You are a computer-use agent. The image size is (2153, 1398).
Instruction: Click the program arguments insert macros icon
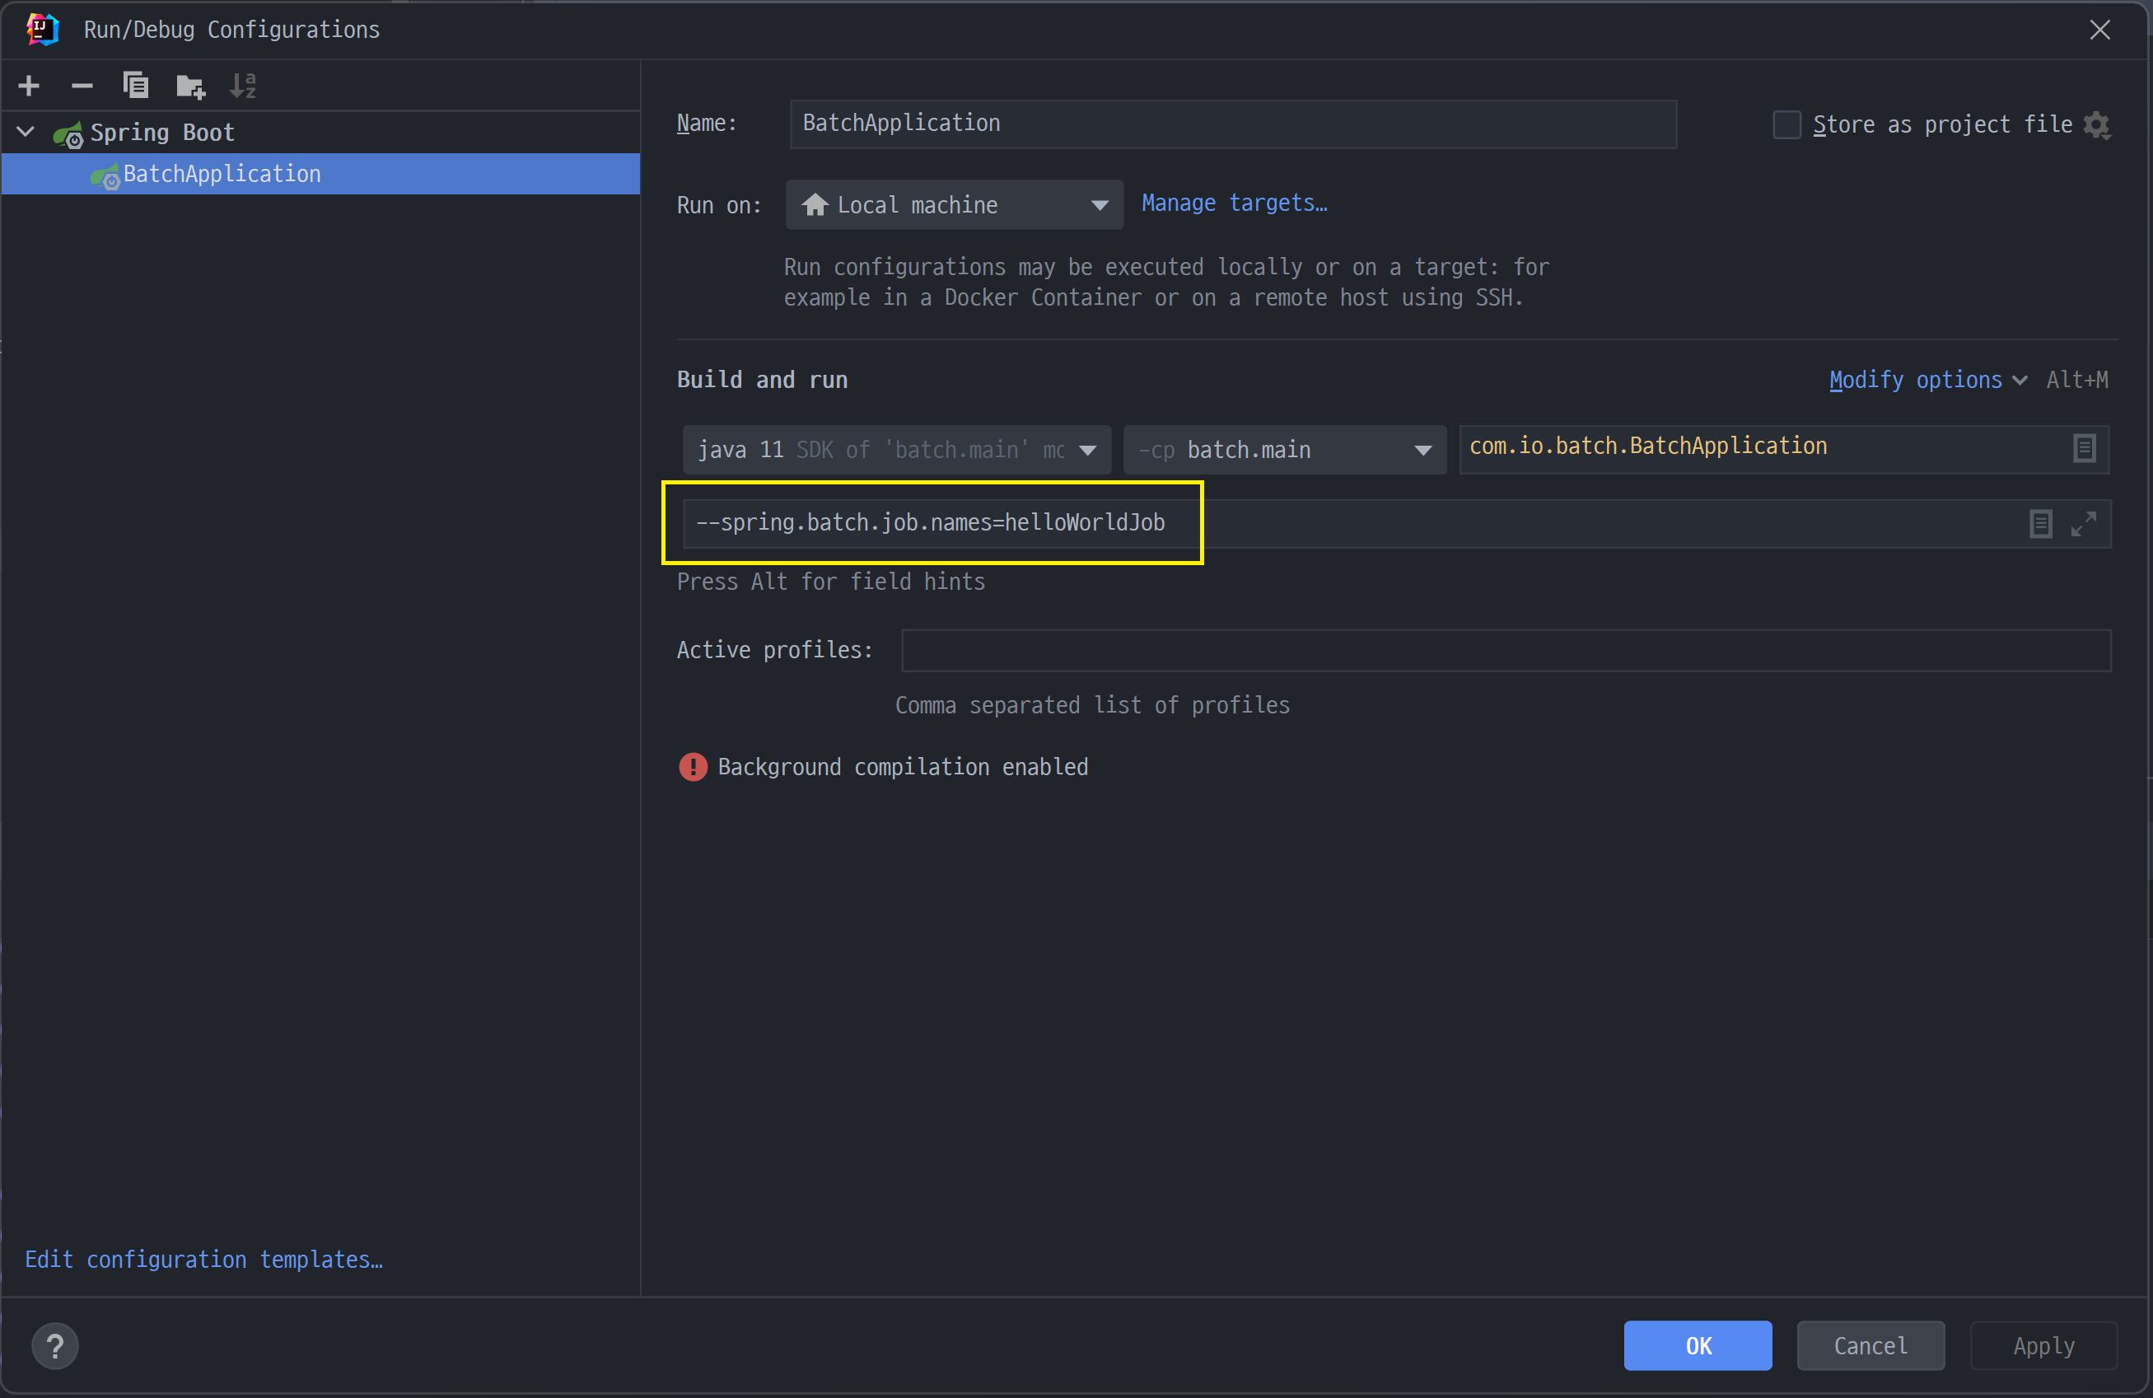pos(2040,524)
